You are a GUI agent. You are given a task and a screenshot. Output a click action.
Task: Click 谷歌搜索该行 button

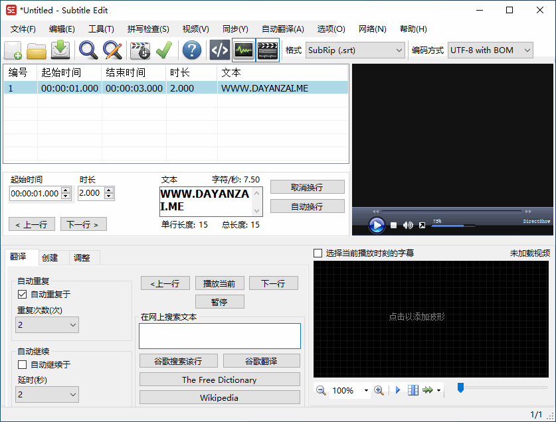click(179, 361)
